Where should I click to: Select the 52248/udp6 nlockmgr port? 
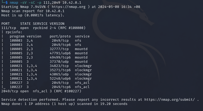(x=60, y=78)
